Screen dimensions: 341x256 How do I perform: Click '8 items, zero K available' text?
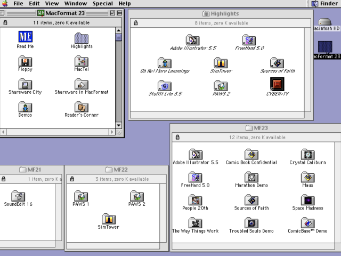click(221, 23)
